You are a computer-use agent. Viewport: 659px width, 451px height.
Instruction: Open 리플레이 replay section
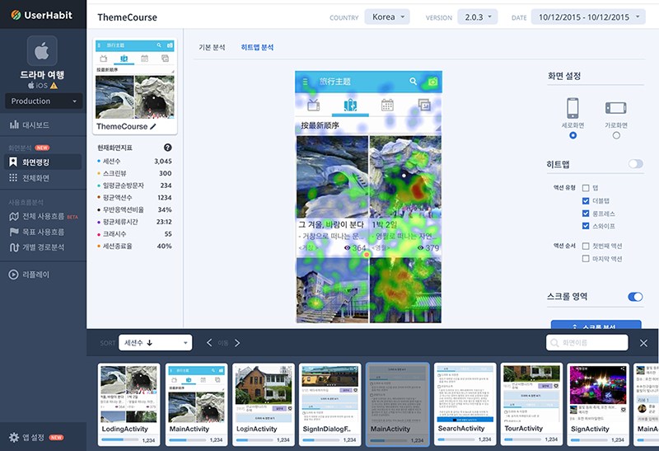click(35, 275)
